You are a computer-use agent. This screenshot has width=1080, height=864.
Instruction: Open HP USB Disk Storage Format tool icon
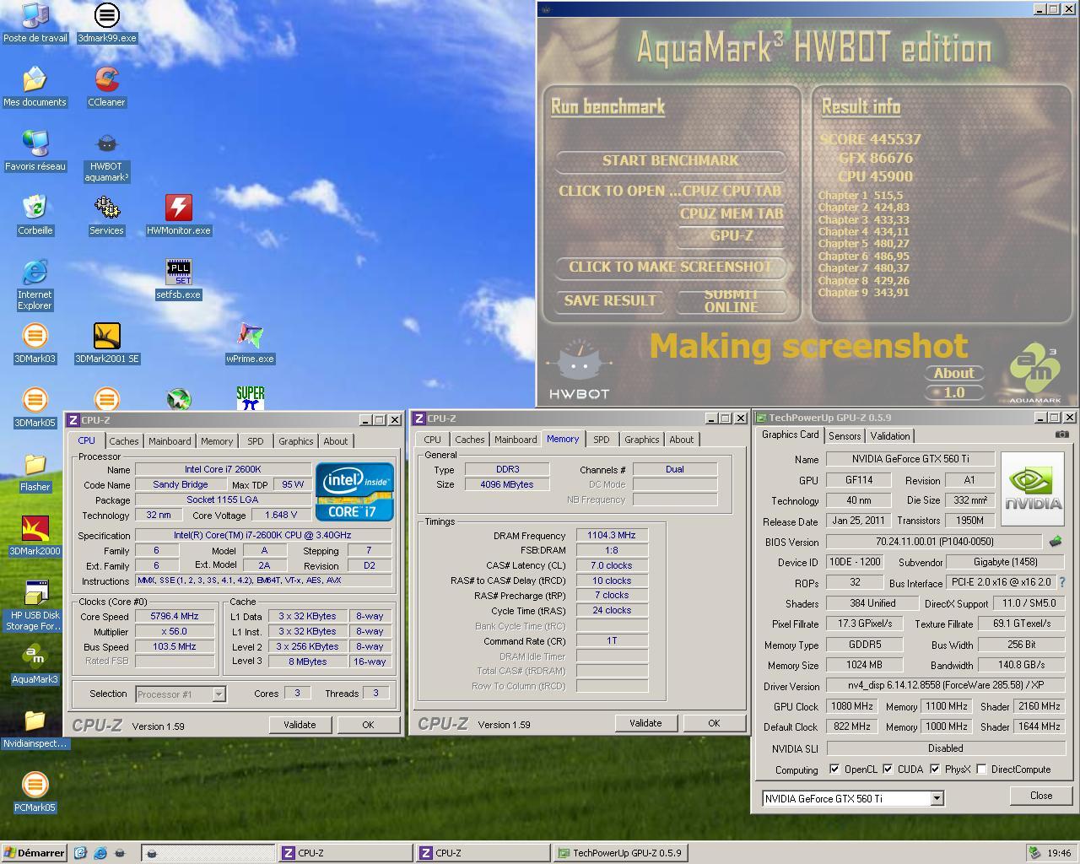[x=35, y=605]
